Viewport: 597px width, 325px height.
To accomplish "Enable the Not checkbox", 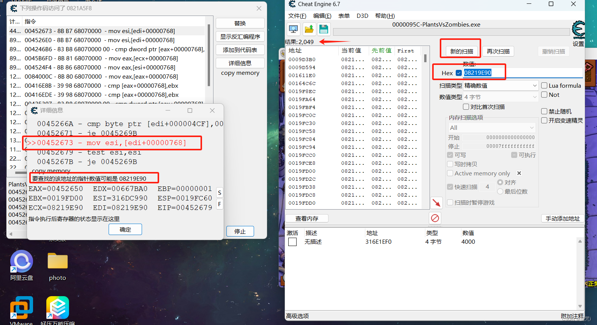I will pyautogui.click(x=544, y=95).
